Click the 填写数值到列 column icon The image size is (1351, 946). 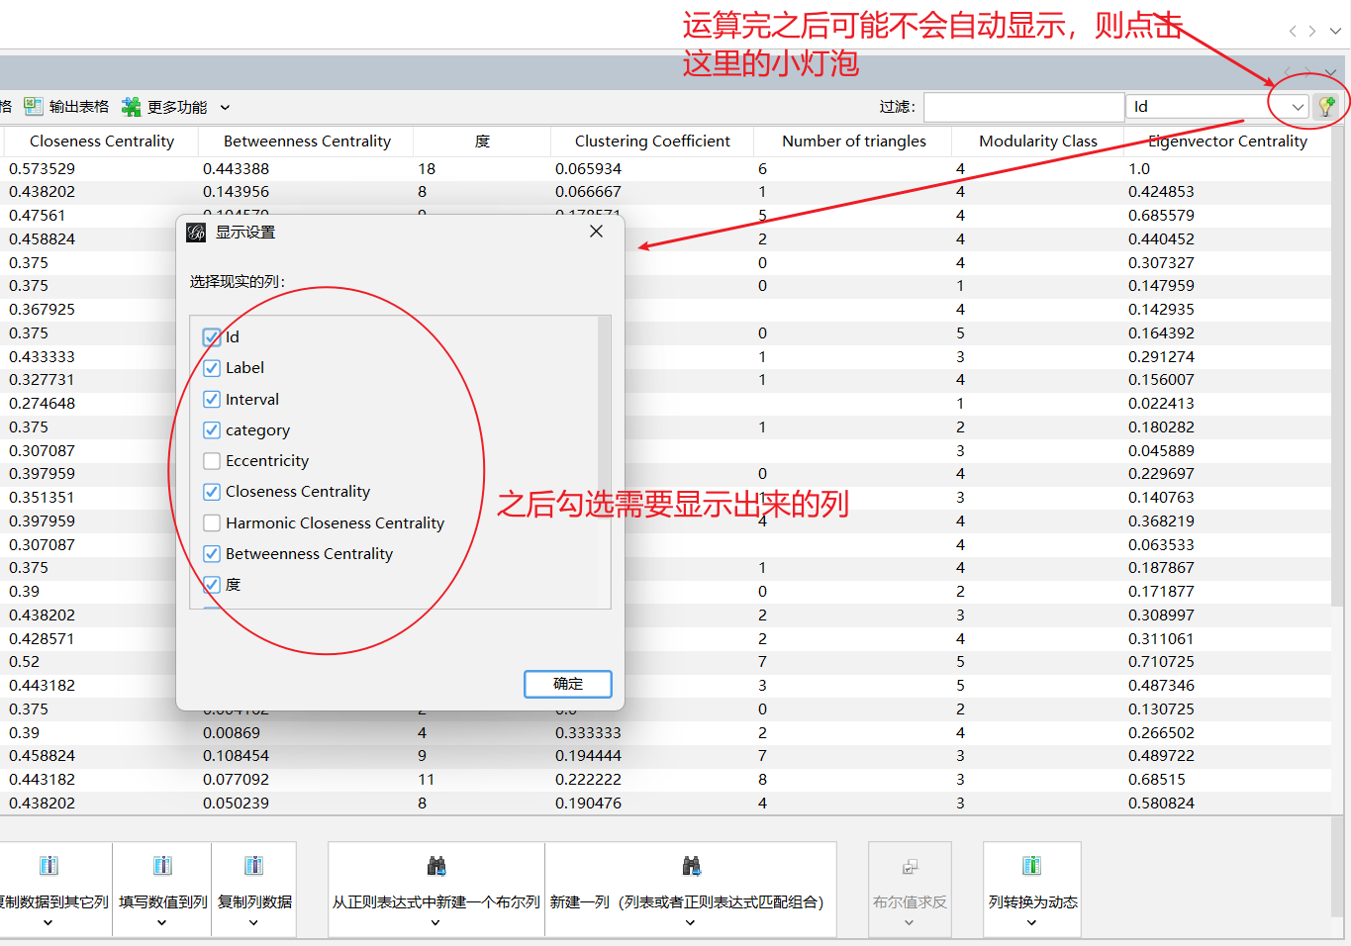(162, 866)
